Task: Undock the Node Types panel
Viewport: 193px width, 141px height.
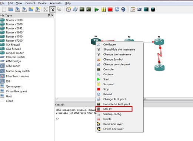Action: 49,16
